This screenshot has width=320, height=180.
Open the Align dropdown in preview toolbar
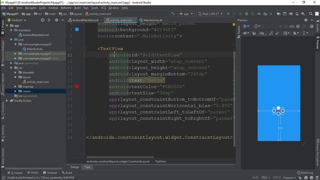[296, 33]
